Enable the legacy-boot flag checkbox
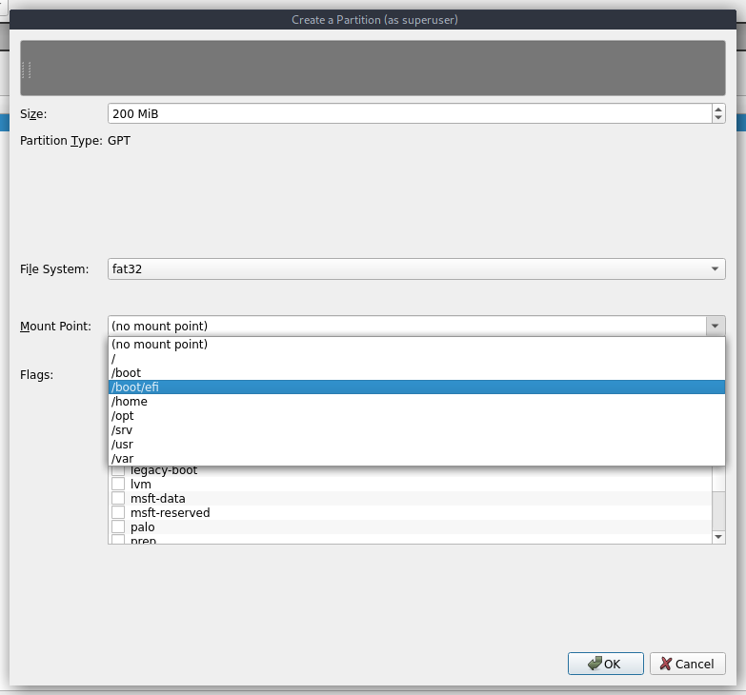746x695 pixels. pyautogui.click(x=118, y=470)
